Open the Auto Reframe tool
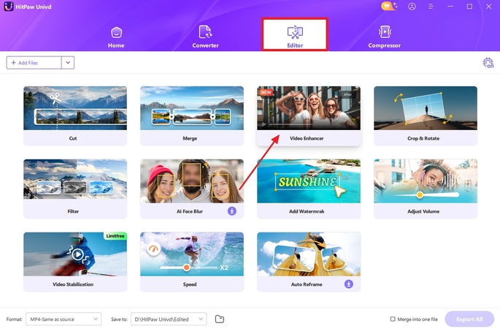Screen dimensions: 500x329 (x=309, y=262)
